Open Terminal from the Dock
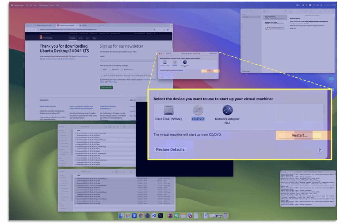This screenshot has width=338, height=224. point(161,216)
